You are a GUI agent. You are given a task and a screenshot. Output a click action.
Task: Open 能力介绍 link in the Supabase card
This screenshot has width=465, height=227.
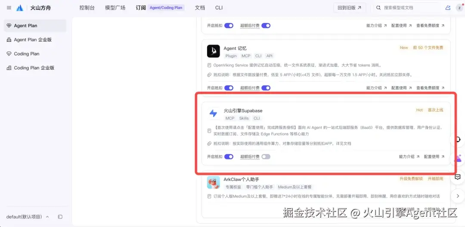point(409,157)
